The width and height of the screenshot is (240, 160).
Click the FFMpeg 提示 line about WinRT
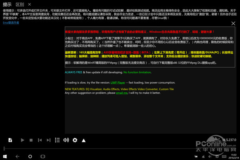coord(141,63)
